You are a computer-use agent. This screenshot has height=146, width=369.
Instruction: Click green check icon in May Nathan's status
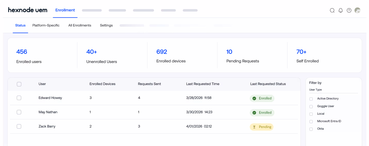254,113
